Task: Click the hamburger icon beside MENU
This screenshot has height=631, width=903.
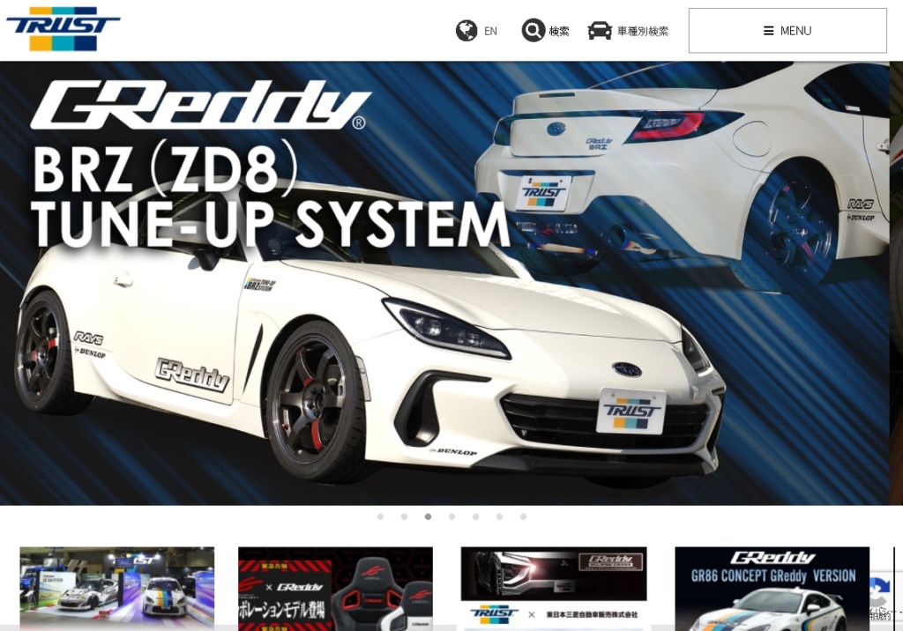Action: 768,31
